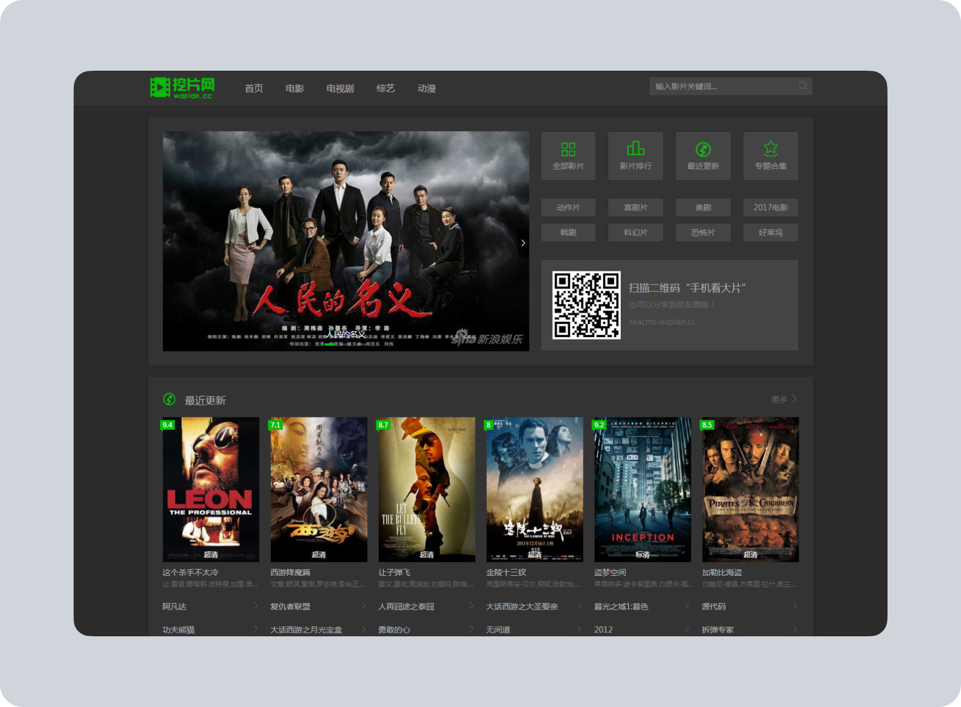Open the Leon The Professional poster
Screen dimensions: 961x707
211,490
